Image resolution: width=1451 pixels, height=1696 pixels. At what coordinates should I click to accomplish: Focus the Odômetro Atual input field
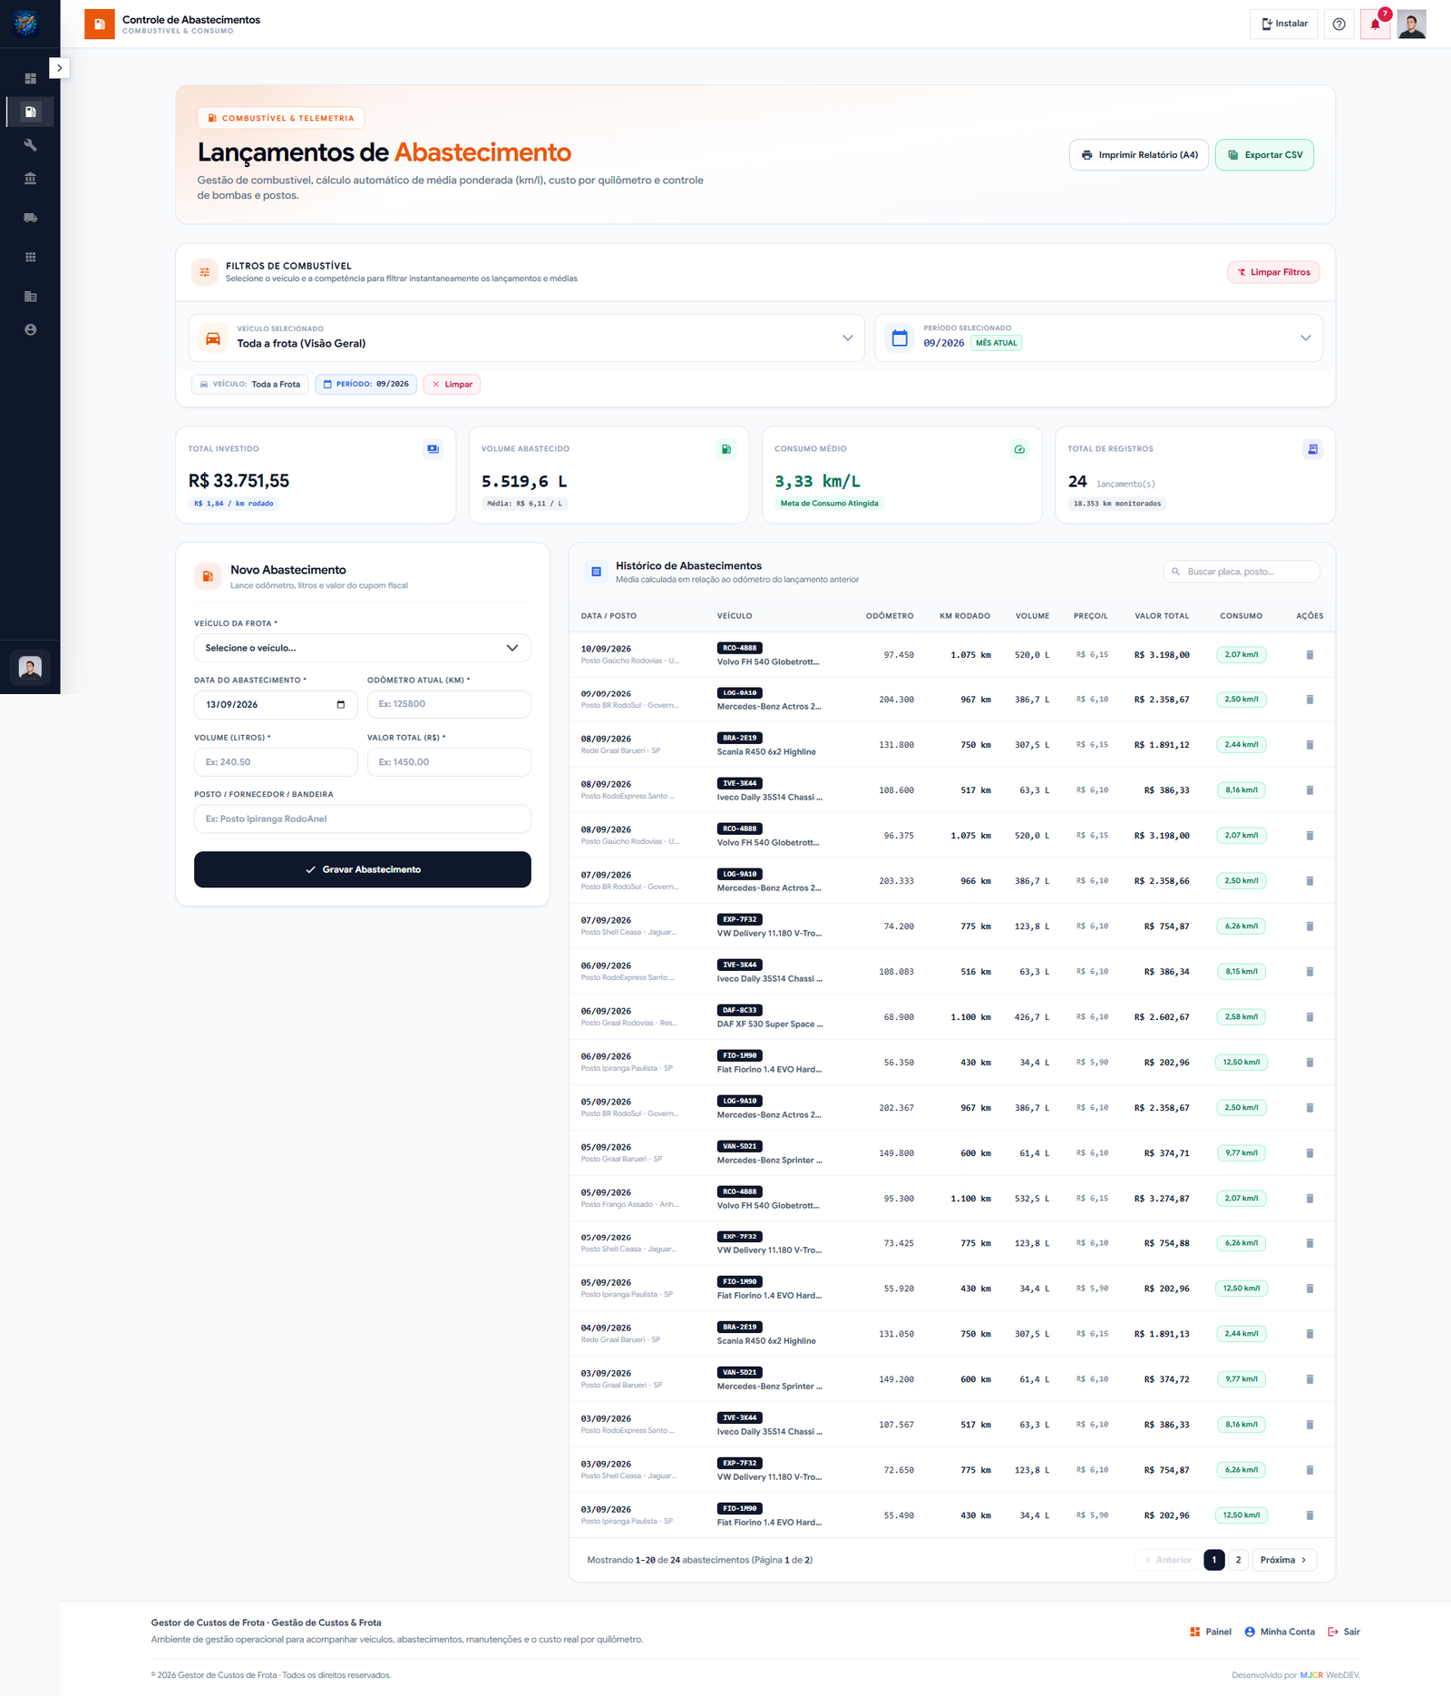click(x=449, y=704)
